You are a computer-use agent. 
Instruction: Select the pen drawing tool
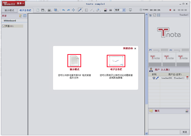[x=80, y=10]
